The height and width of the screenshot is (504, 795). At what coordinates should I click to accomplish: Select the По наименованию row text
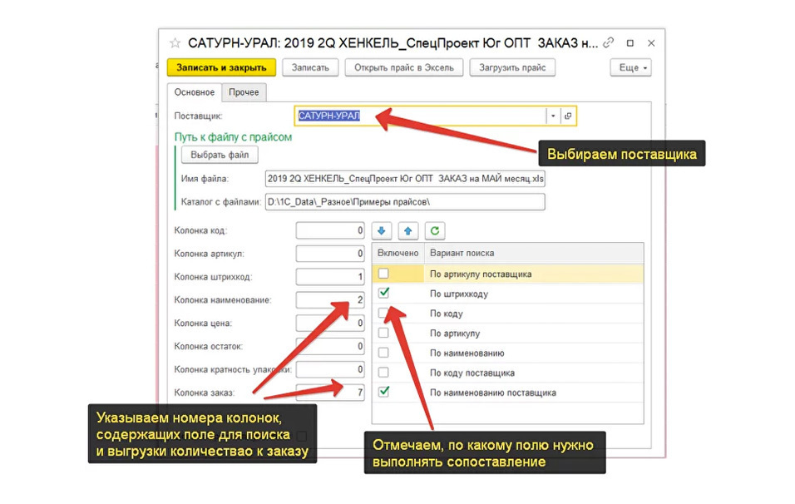pos(467,353)
